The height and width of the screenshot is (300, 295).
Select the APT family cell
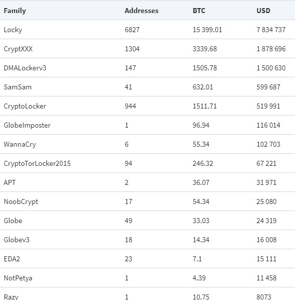(x=10, y=182)
